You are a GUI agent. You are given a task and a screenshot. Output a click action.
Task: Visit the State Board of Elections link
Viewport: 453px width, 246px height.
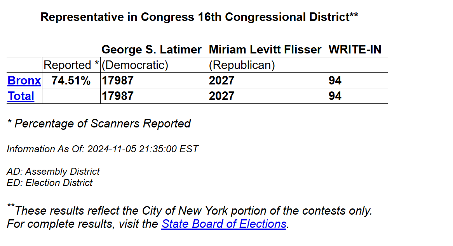click(x=224, y=224)
